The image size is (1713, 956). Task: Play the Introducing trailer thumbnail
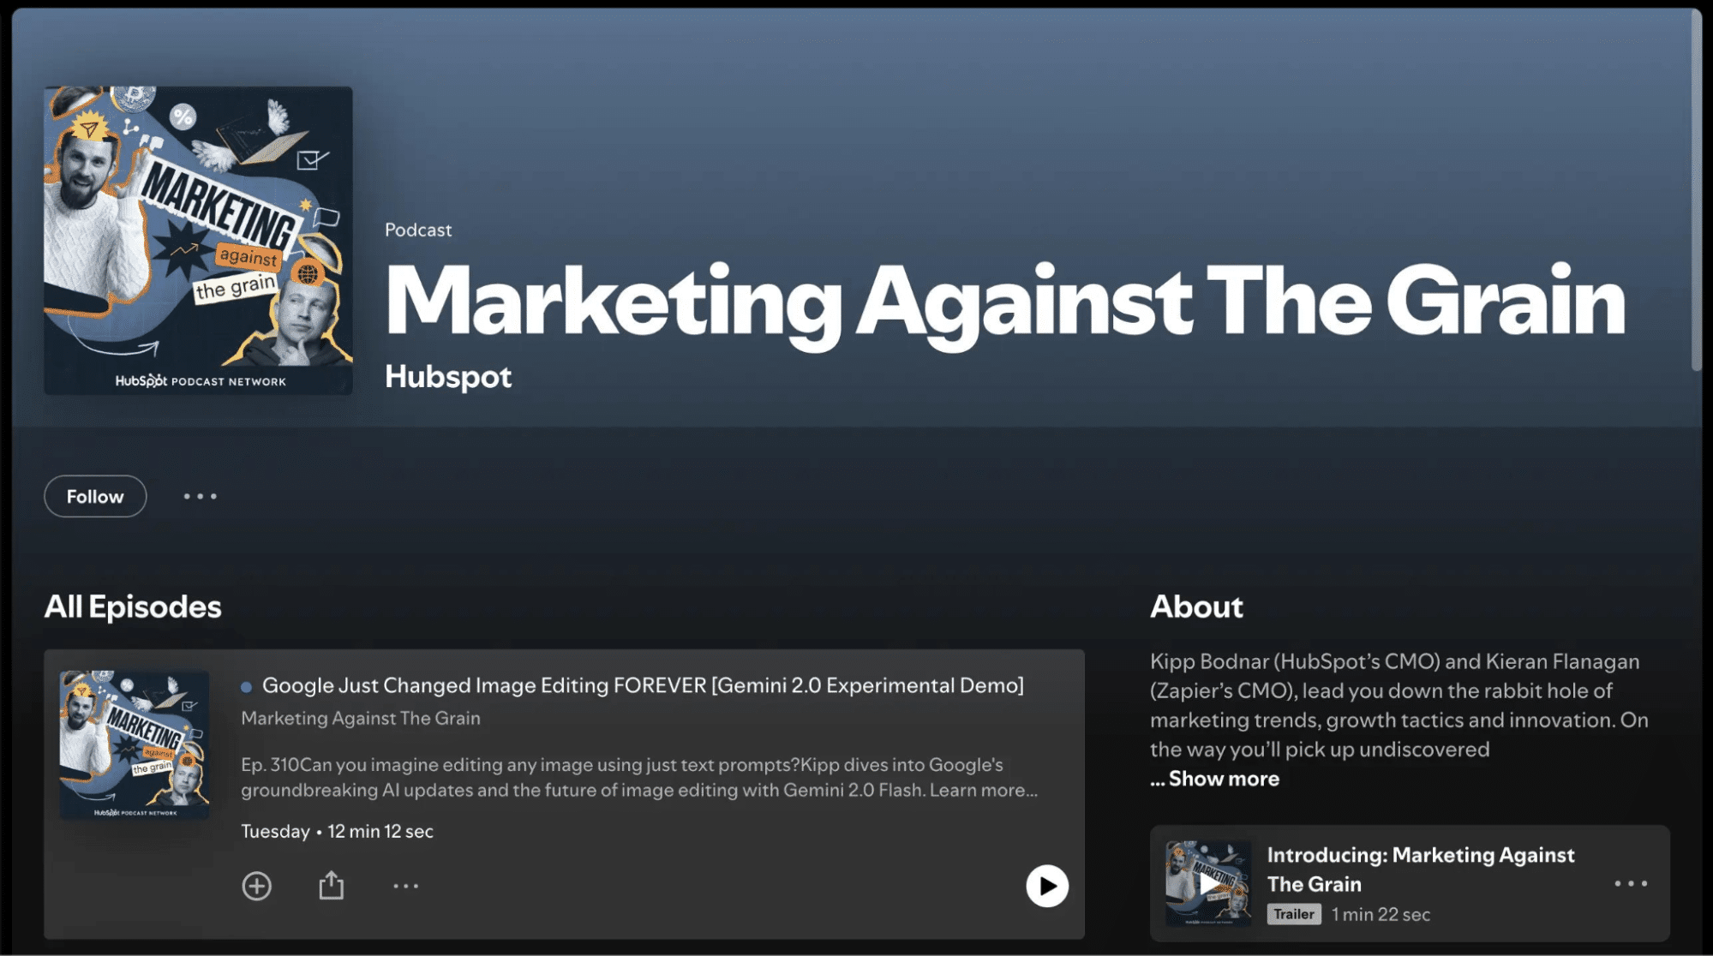(x=1208, y=883)
